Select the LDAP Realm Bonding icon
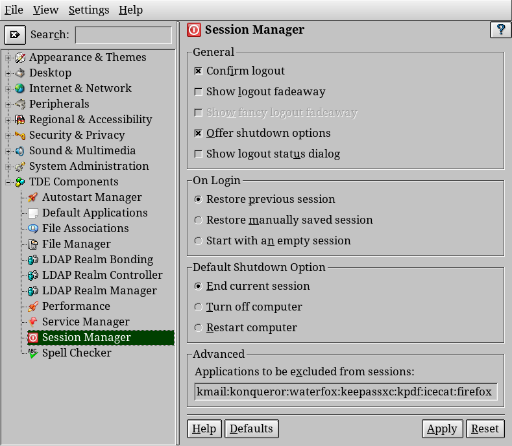This screenshot has height=446, width=512. click(33, 260)
